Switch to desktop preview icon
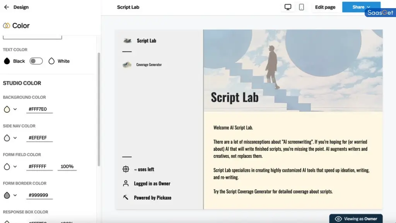The image size is (396, 223). [288, 7]
